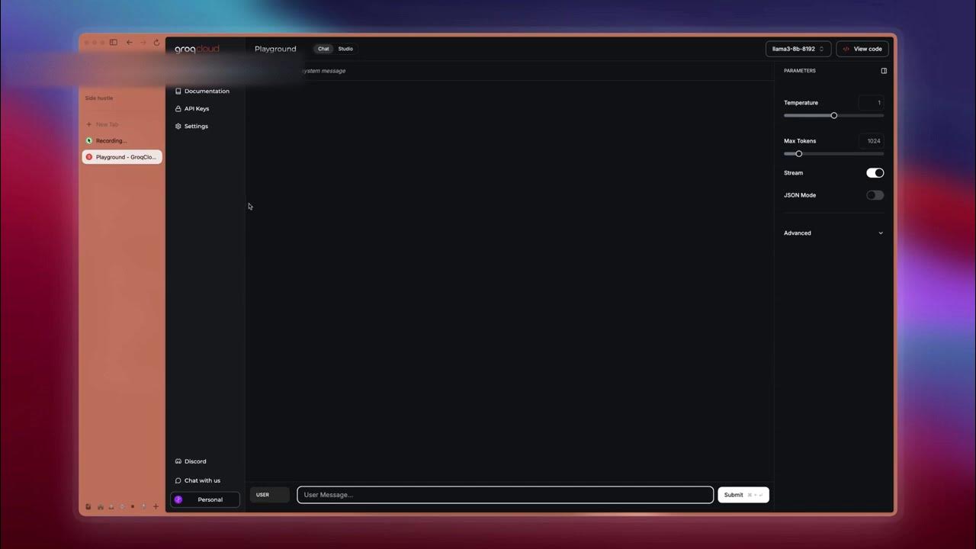Click the Max Tokens value field showing 1024
This screenshot has height=549, width=976.
pyautogui.click(x=872, y=141)
